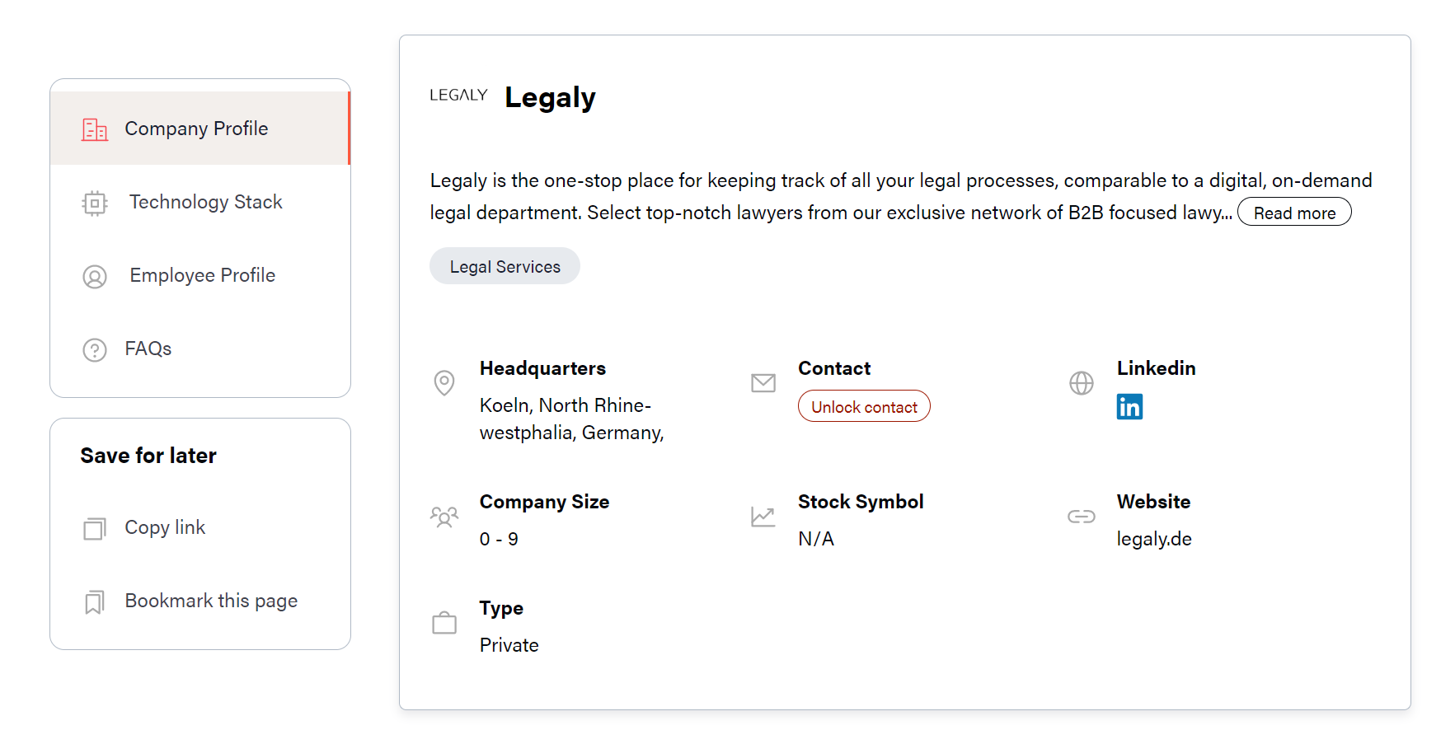This screenshot has width=1455, height=744.
Task: Click the Bookmark this page icon
Action: (x=95, y=602)
